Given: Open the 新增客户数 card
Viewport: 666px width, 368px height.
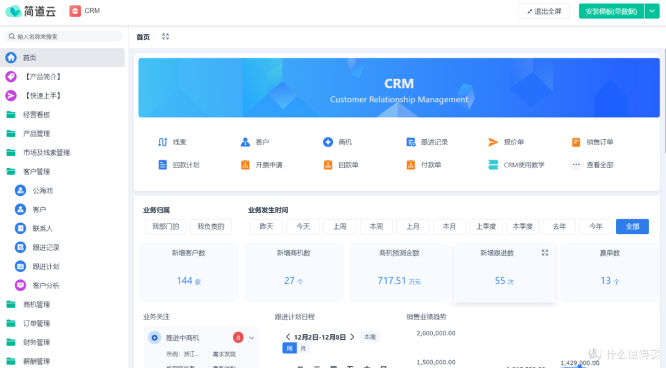Looking at the screenshot, I should click(x=188, y=273).
